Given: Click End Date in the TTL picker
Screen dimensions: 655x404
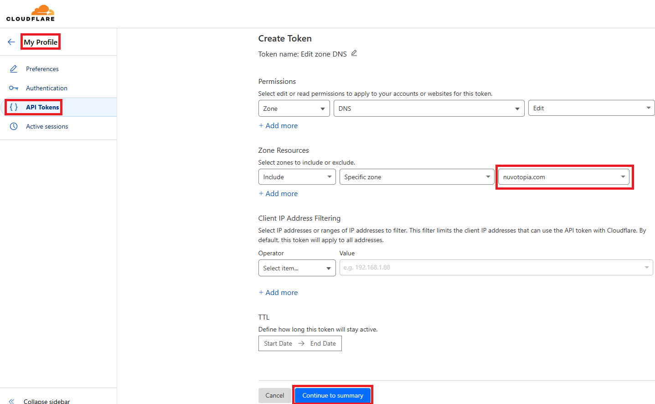Looking at the screenshot, I should coord(323,343).
